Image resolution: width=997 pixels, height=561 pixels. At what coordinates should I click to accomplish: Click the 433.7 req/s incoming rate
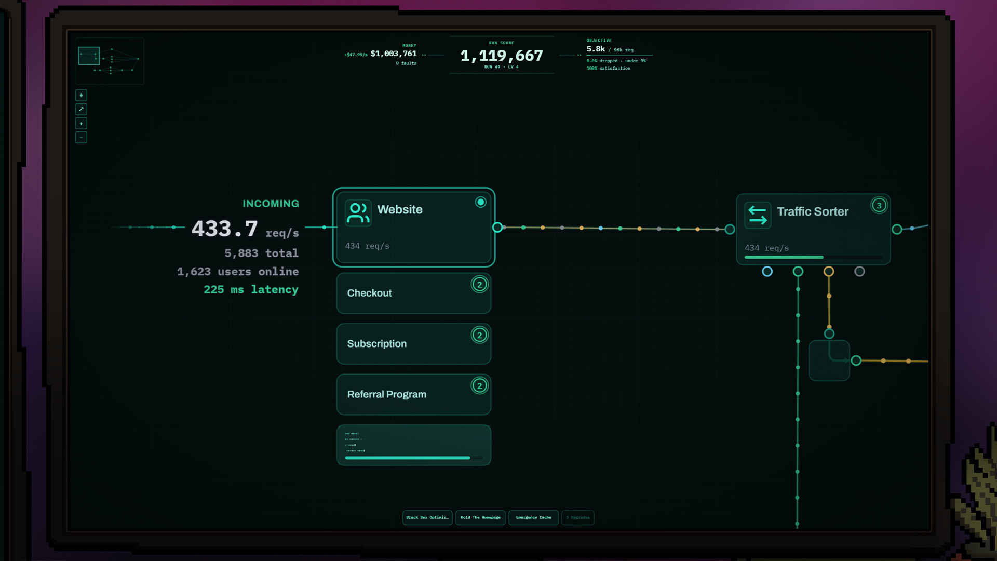tap(245, 229)
